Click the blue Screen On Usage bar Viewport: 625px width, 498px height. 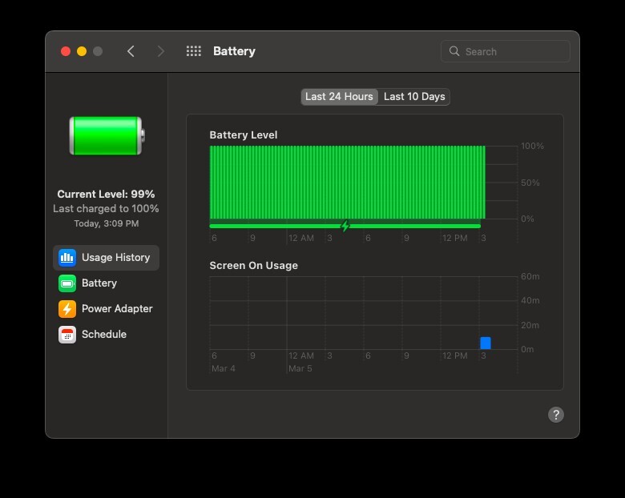(485, 343)
